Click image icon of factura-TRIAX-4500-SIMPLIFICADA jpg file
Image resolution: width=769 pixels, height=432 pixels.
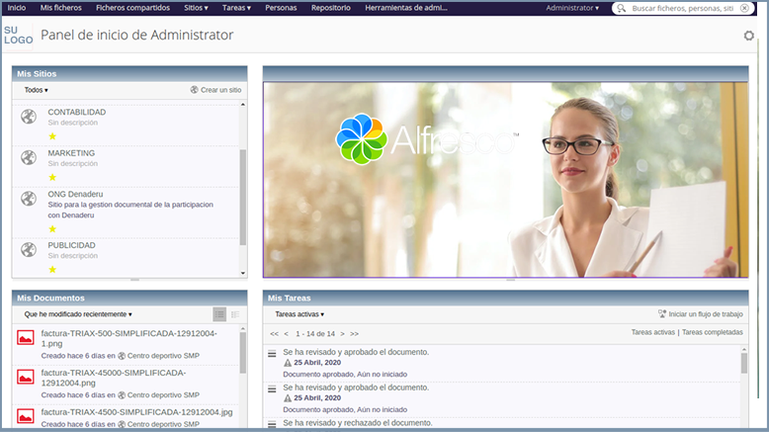[26, 416]
